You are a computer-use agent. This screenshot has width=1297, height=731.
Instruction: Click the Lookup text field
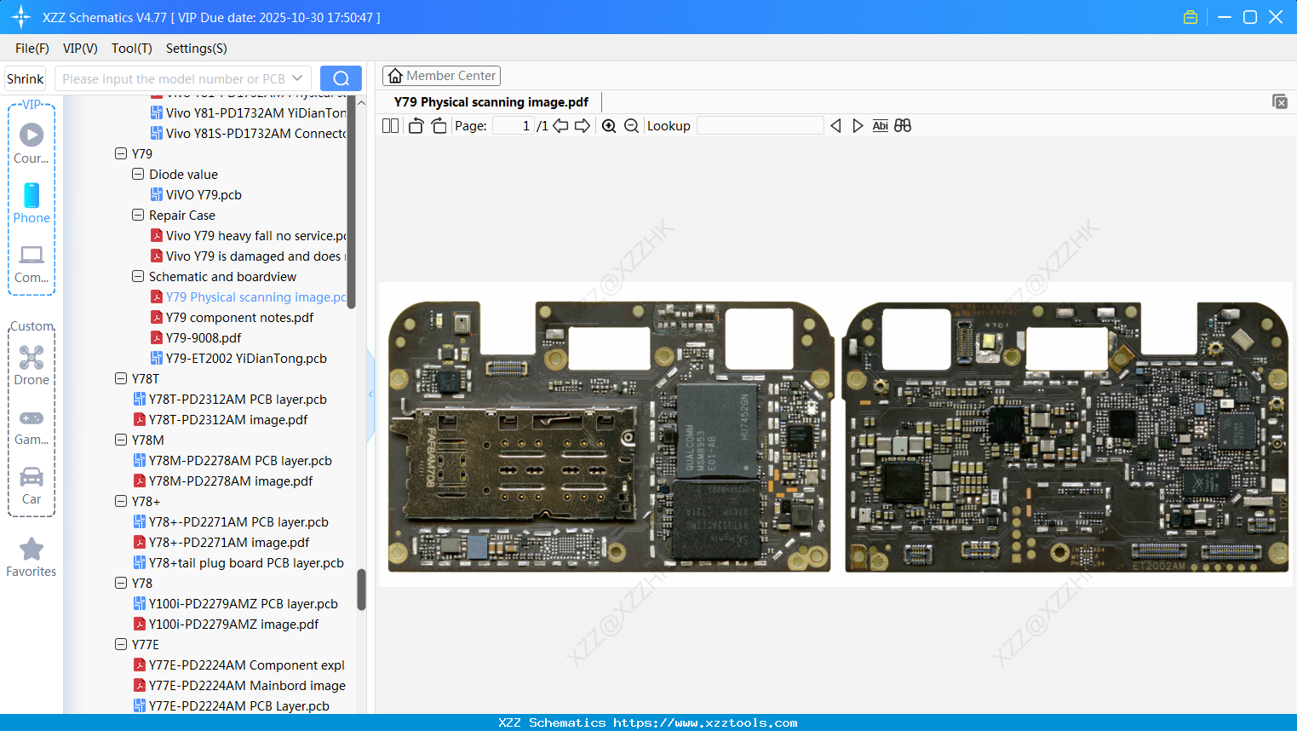760,126
